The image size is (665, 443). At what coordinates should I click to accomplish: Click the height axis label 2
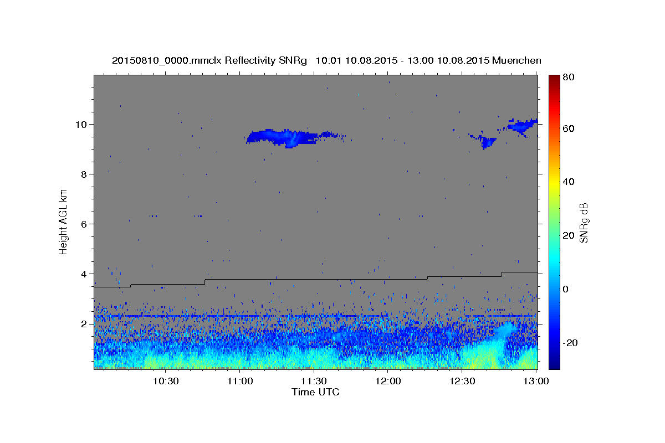tap(85, 324)
